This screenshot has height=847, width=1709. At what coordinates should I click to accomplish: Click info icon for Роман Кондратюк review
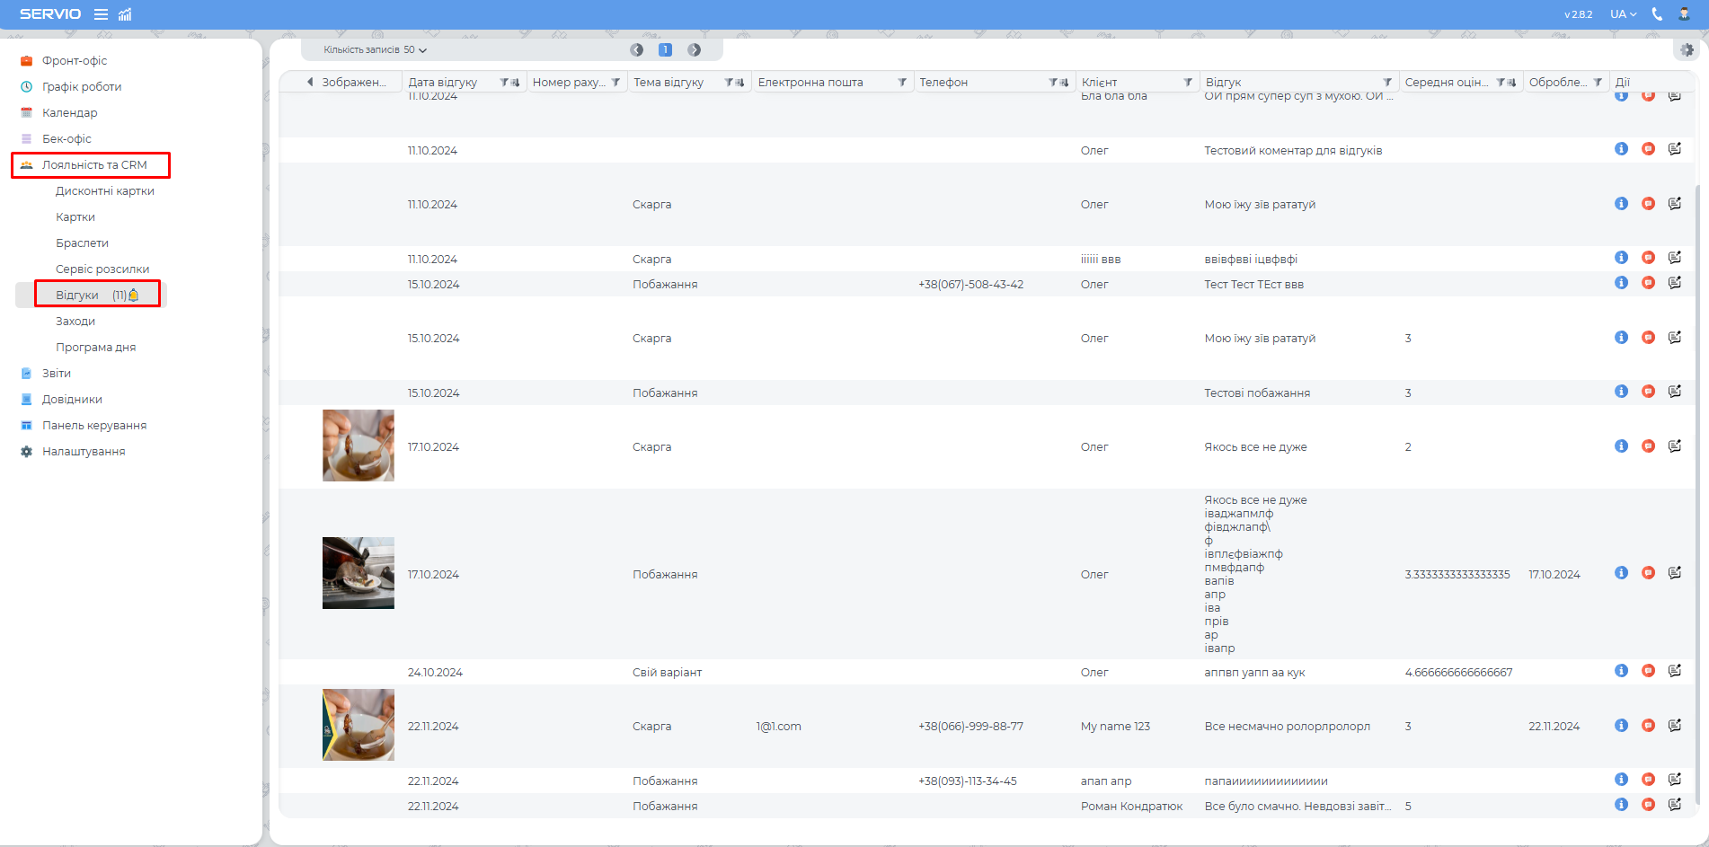coord(1621,805)
